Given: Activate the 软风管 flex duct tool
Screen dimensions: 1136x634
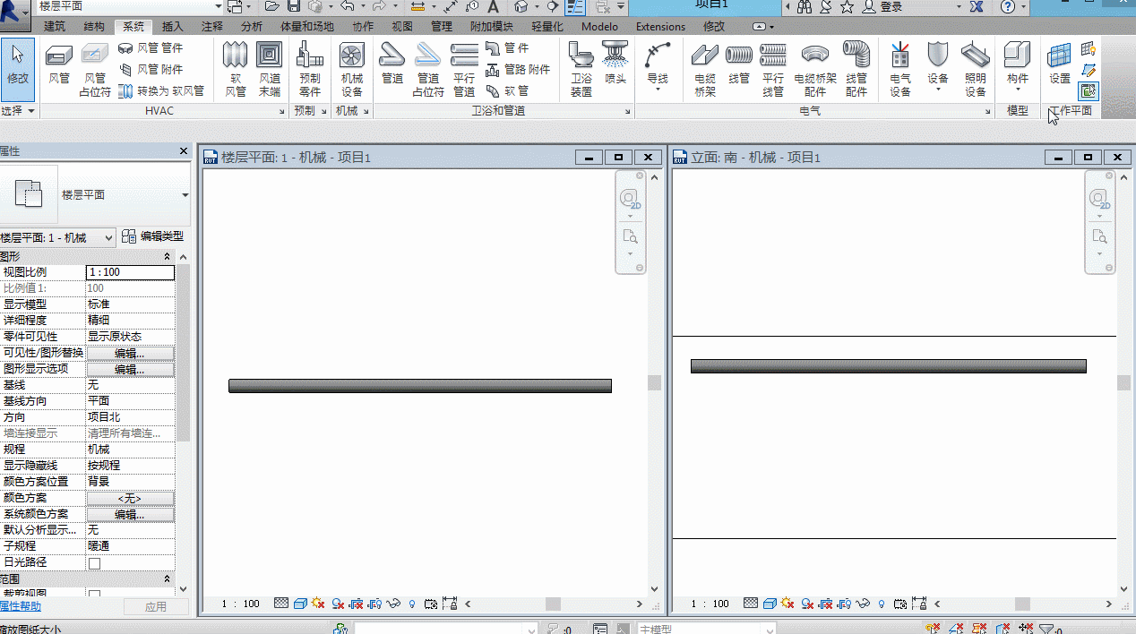Looking at the screenshot, I should click(x=236, y=69).
